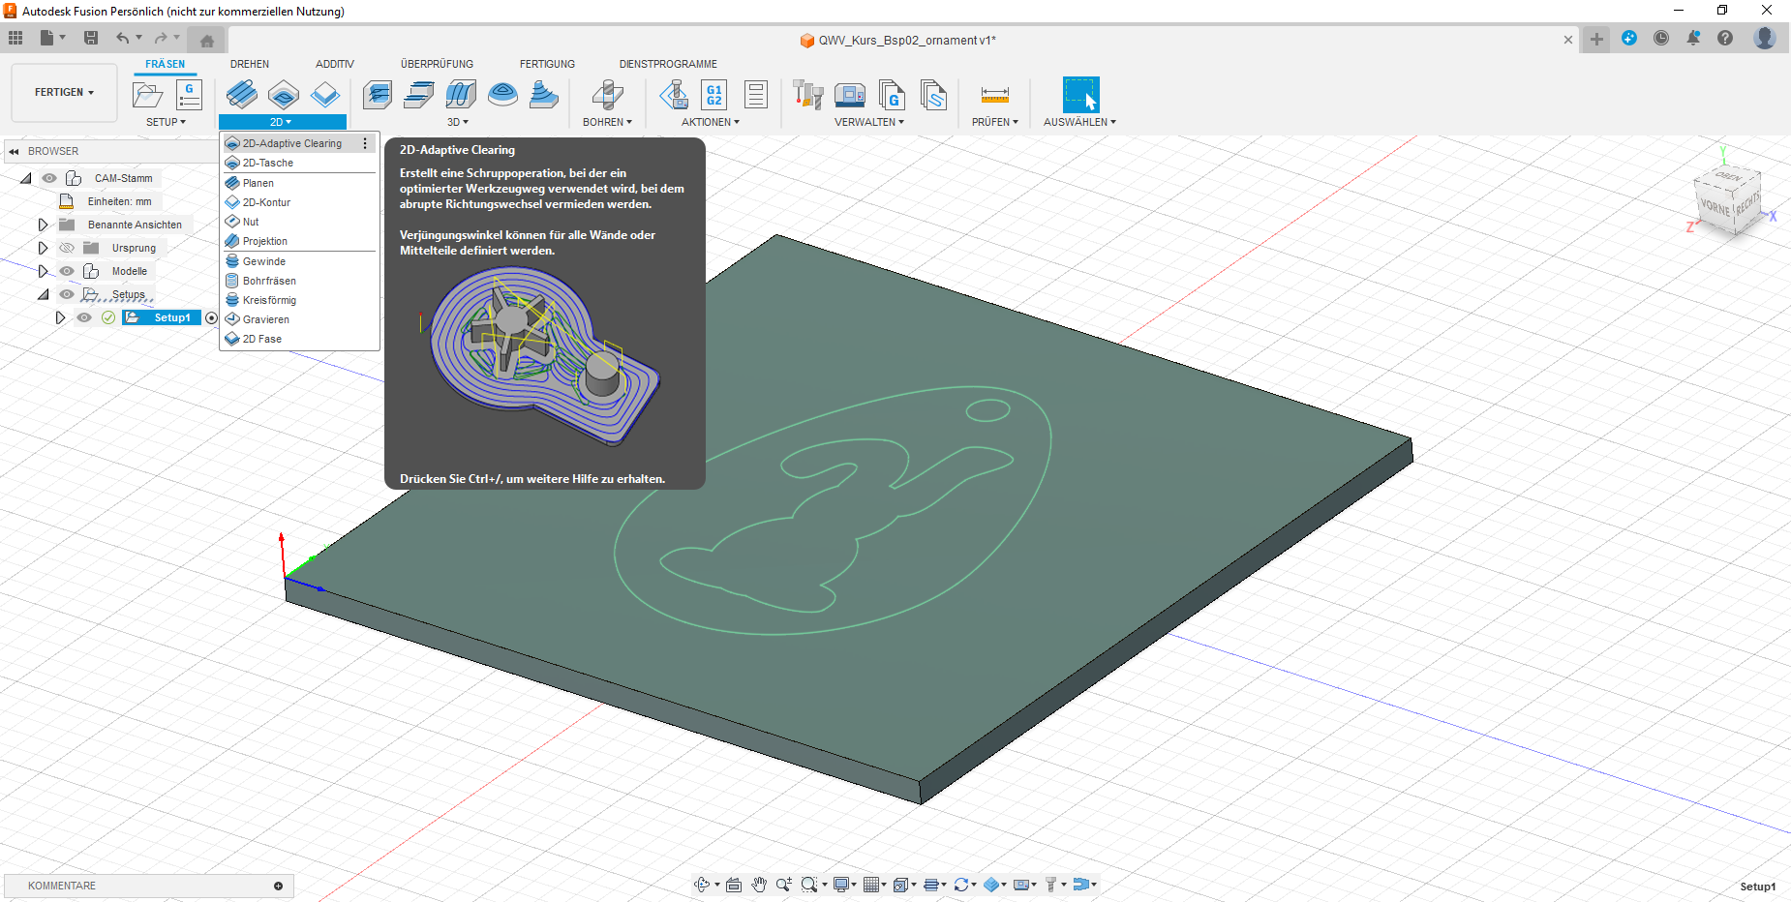Screen dimensions: 1791x902
Task: Expand the Benannte Ansichten tree node
Action: [x=43, y=225]
